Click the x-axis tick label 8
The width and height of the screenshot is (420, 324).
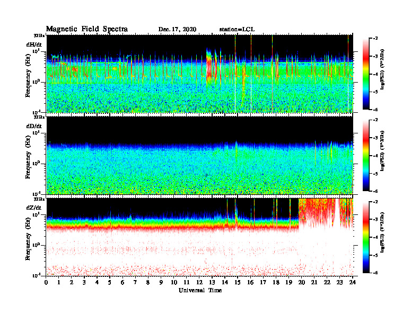(148, 283)
